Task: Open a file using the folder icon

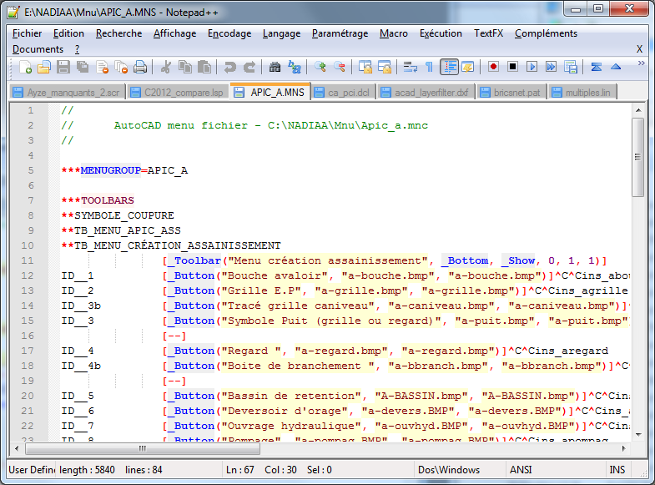Action: [44, 67]
